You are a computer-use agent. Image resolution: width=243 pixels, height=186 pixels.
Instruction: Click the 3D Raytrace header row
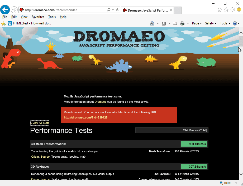click(x=119, y=167)
